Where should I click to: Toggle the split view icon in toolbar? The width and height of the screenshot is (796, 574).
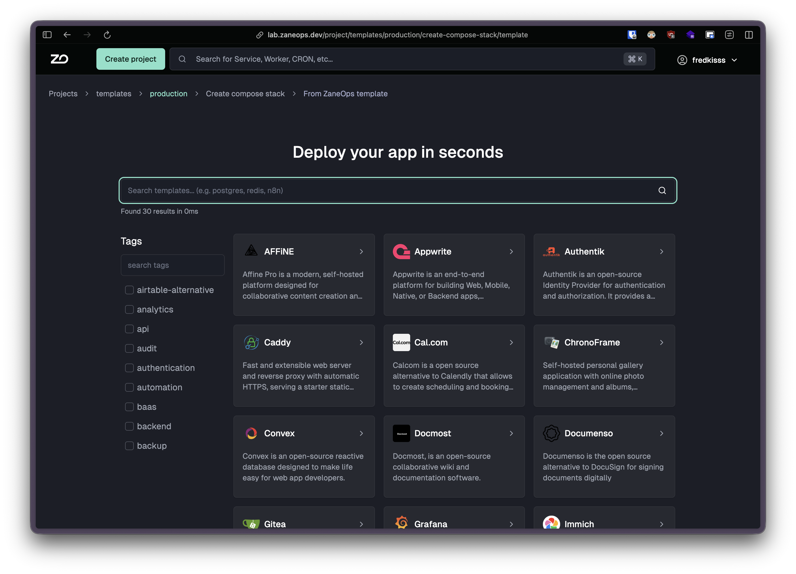749,35
